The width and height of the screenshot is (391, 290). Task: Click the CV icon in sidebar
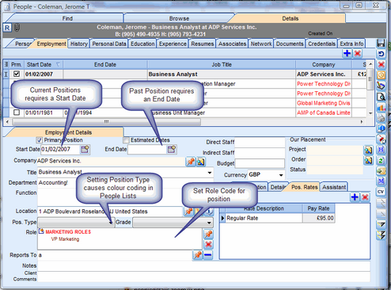pyautogui.click(x=381, y=192)
